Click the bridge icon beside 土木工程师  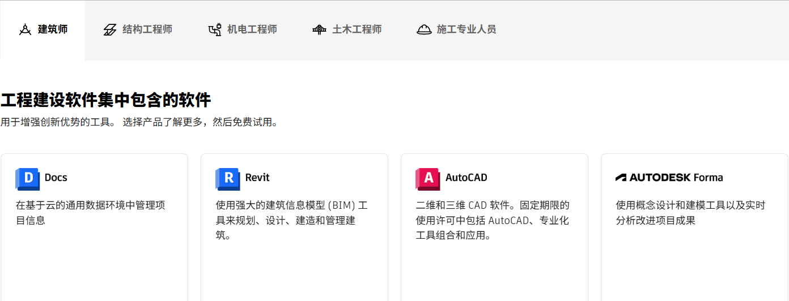[320, 29]
